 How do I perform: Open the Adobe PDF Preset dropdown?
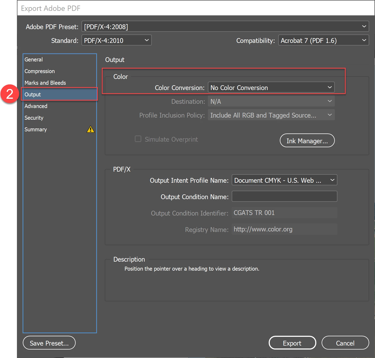tap(225, 26)
